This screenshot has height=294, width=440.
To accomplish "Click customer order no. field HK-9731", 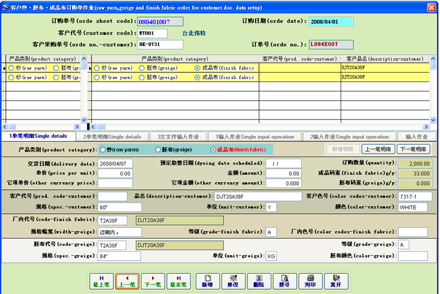I will (x=160, y=45).
